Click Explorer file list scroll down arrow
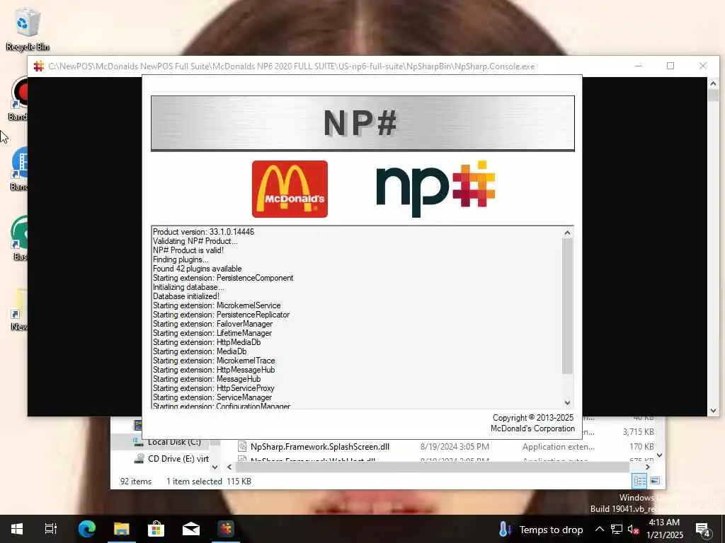 click(660, 455)
